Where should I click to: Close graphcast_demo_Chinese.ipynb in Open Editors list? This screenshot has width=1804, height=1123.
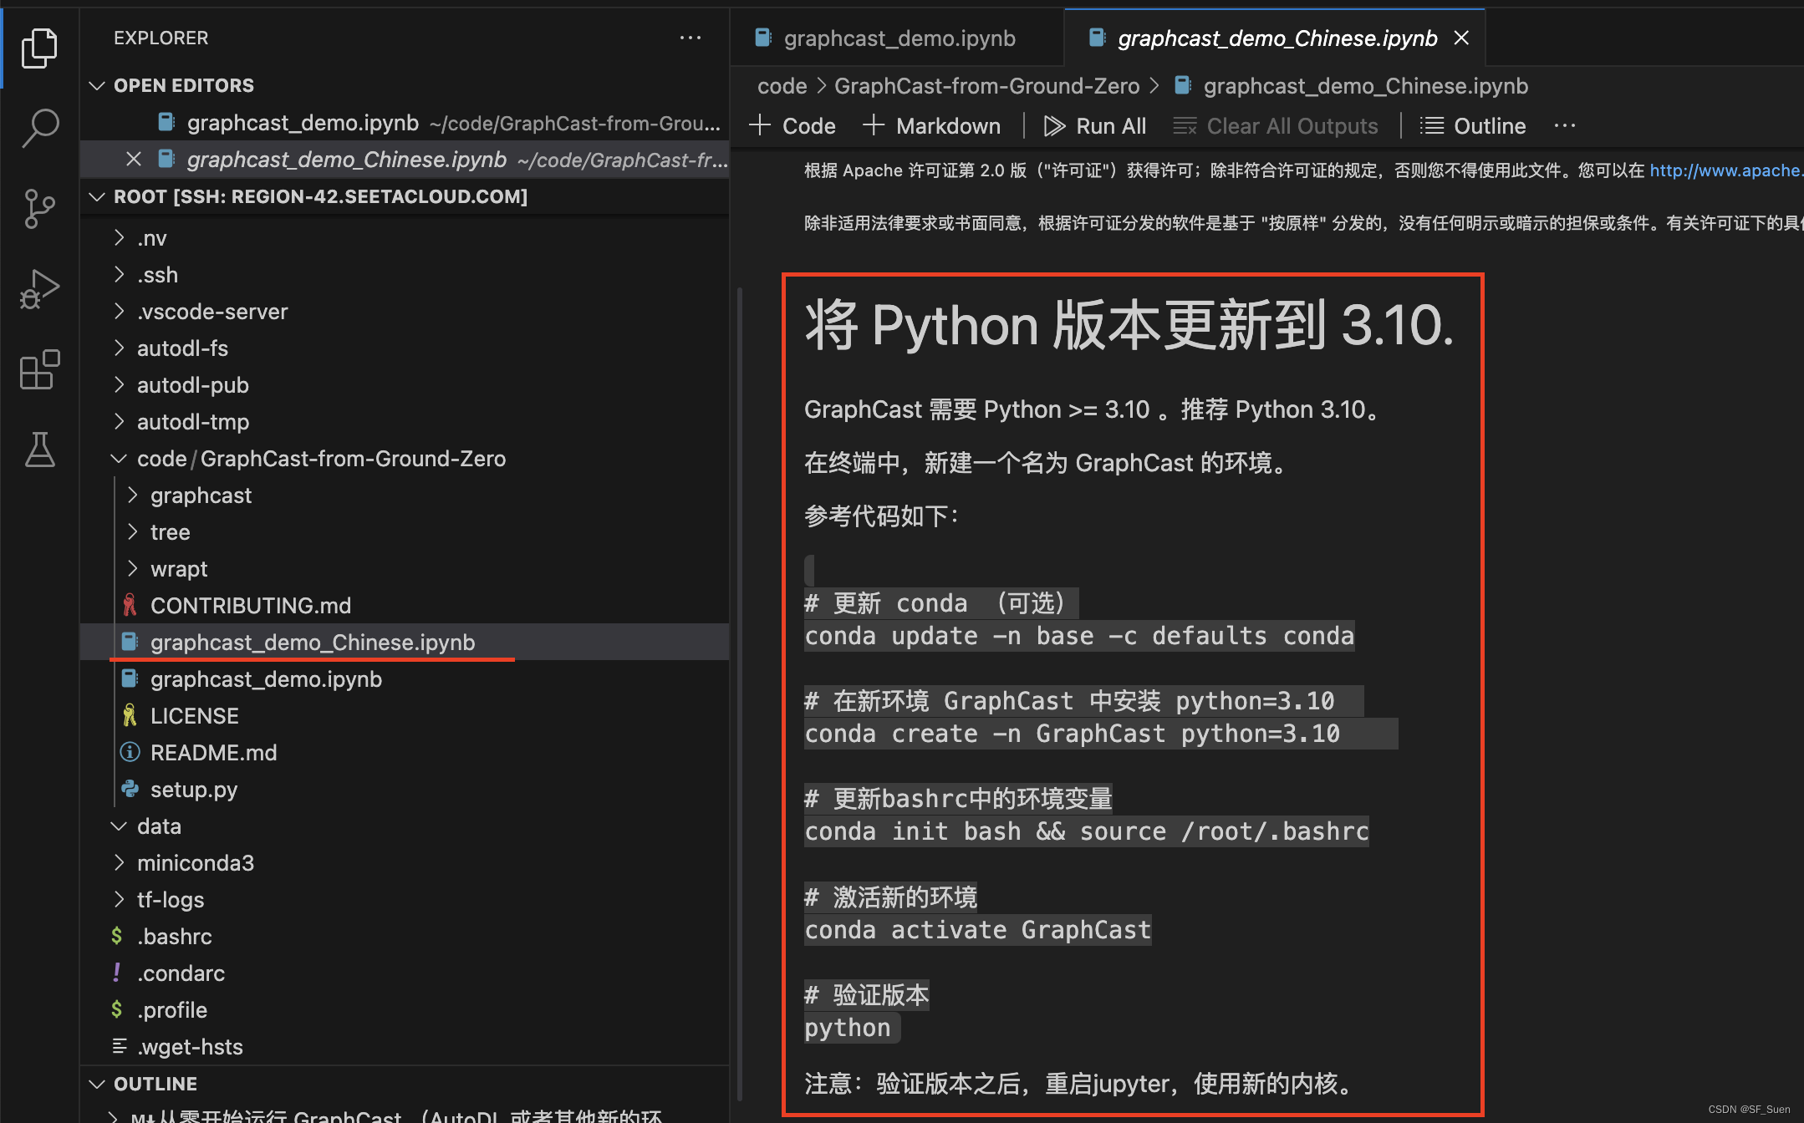tap(134, 159)
